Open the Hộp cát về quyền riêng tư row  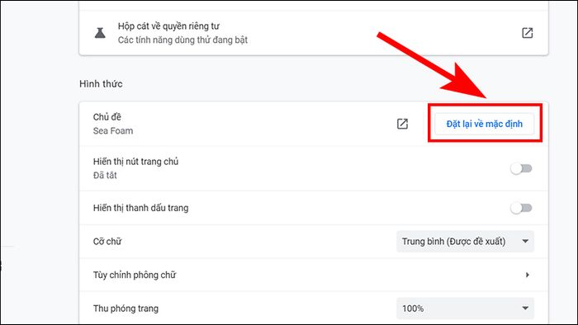tap(313, 33)
